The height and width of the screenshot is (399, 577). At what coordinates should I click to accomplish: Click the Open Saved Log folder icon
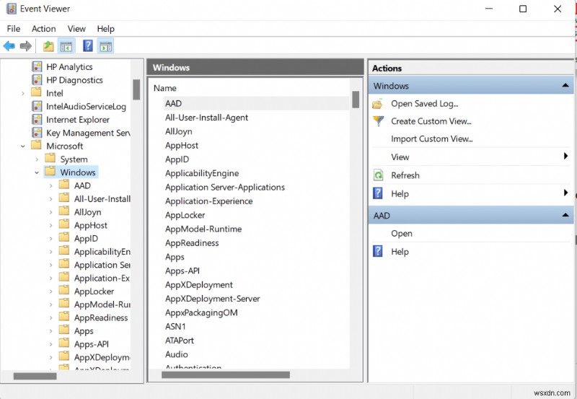378,104
